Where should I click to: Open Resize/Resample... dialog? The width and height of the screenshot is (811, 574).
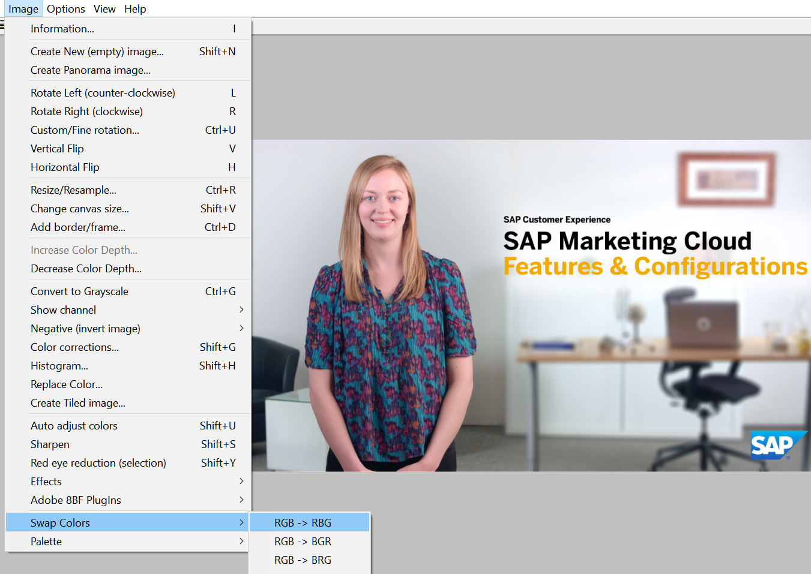tap(127, 190)
